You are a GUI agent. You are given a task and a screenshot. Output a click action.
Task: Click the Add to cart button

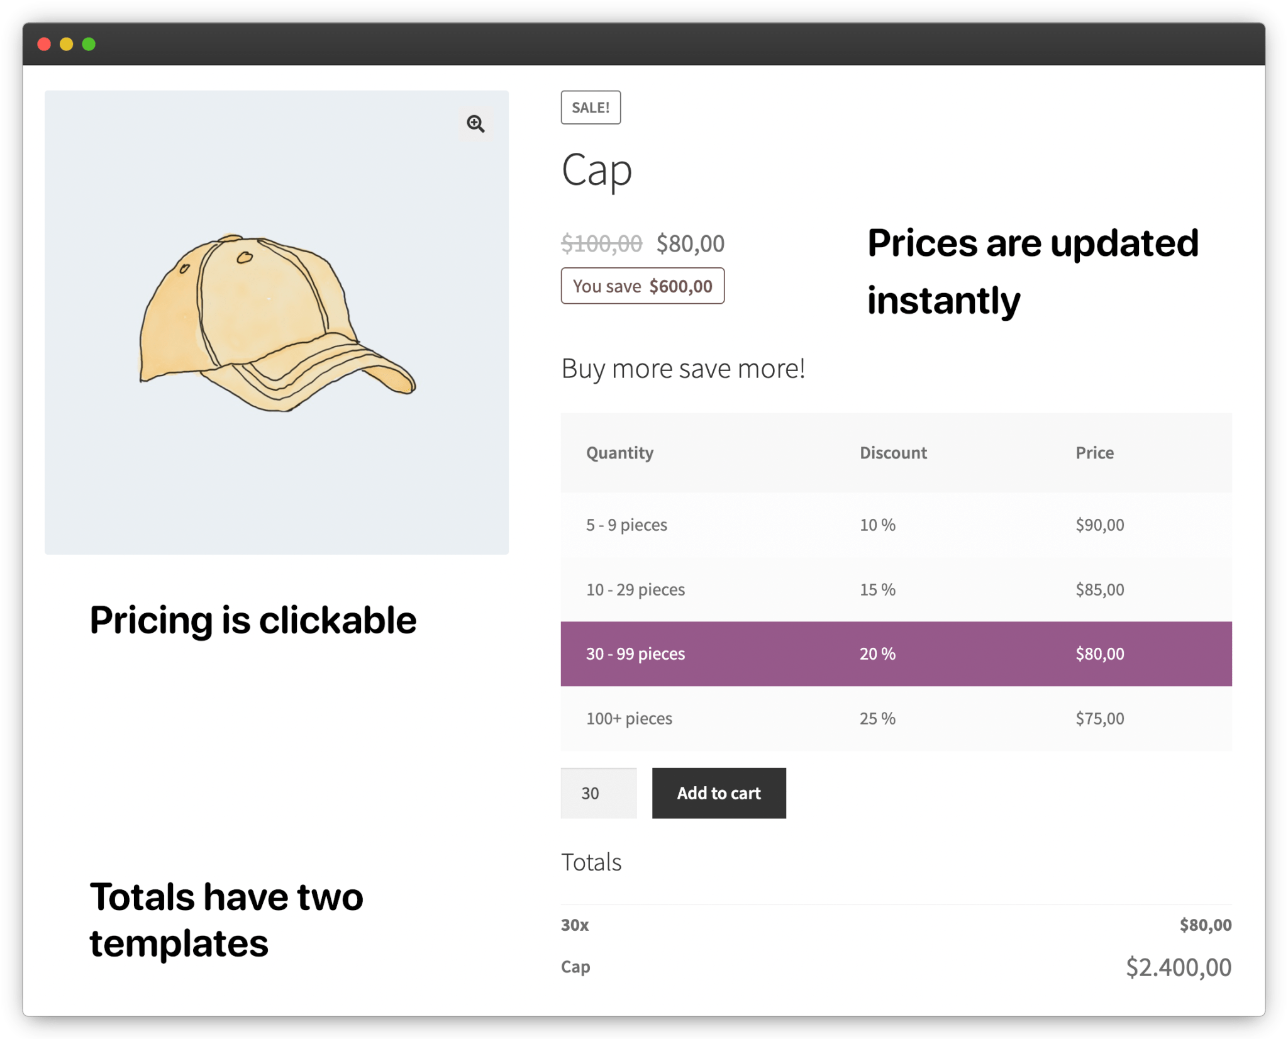click(x=718, y=793)
